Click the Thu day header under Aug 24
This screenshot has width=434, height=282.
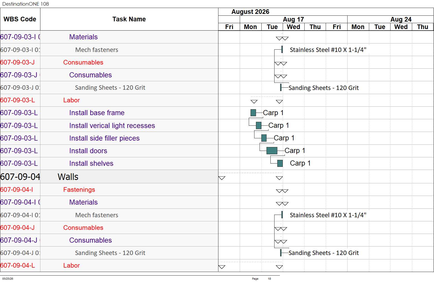pyautogui.click(x=423, y=27)
